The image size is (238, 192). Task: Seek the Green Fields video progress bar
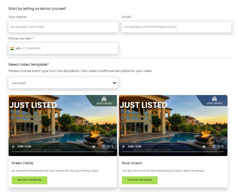(63, 152)
